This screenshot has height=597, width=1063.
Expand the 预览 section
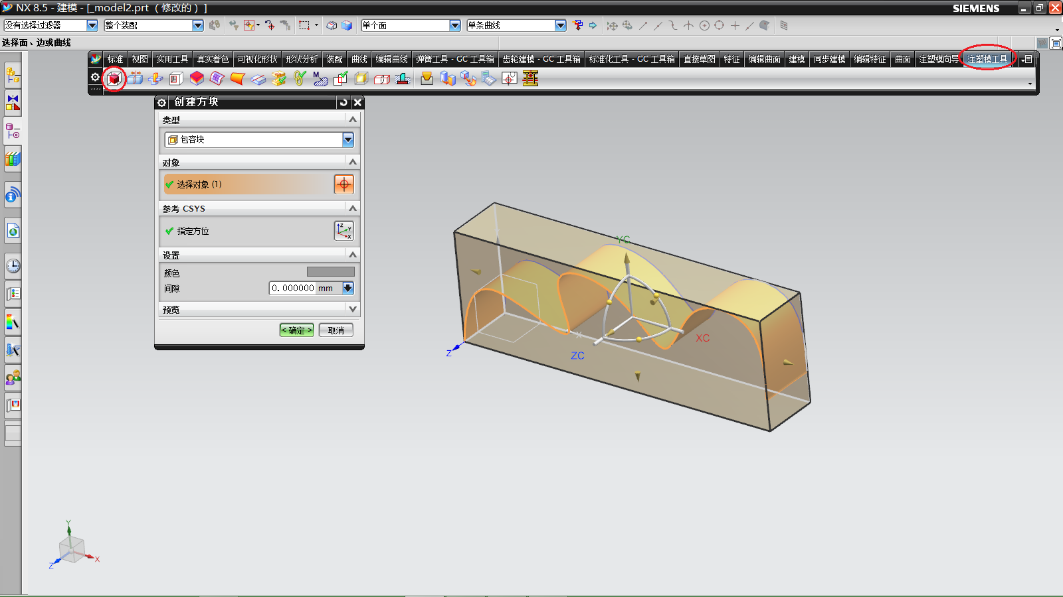[x=353, y=309]
